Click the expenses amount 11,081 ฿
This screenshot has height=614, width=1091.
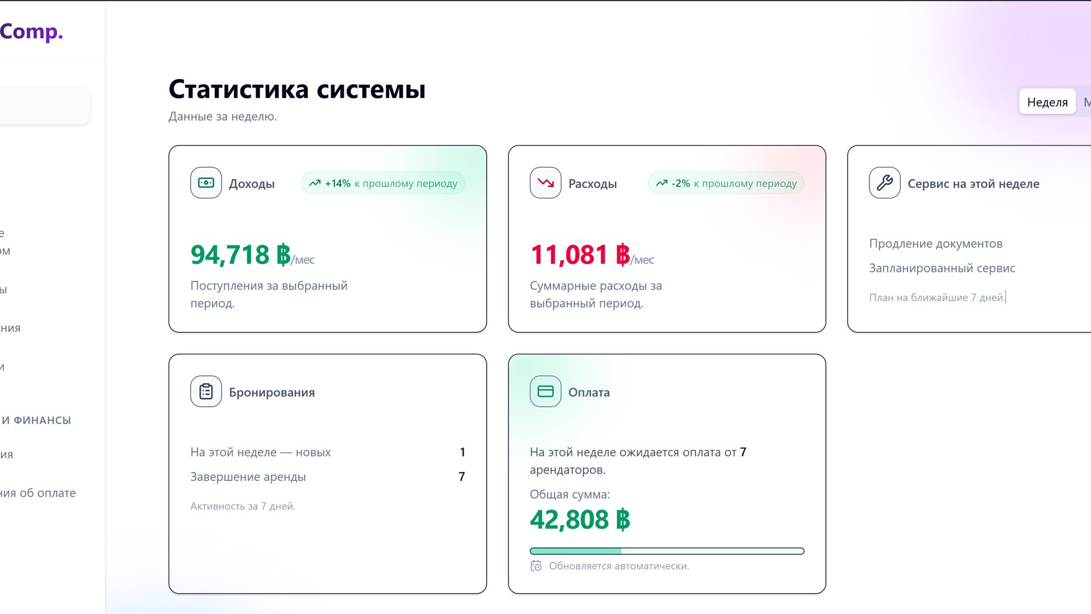coord(580,254)
